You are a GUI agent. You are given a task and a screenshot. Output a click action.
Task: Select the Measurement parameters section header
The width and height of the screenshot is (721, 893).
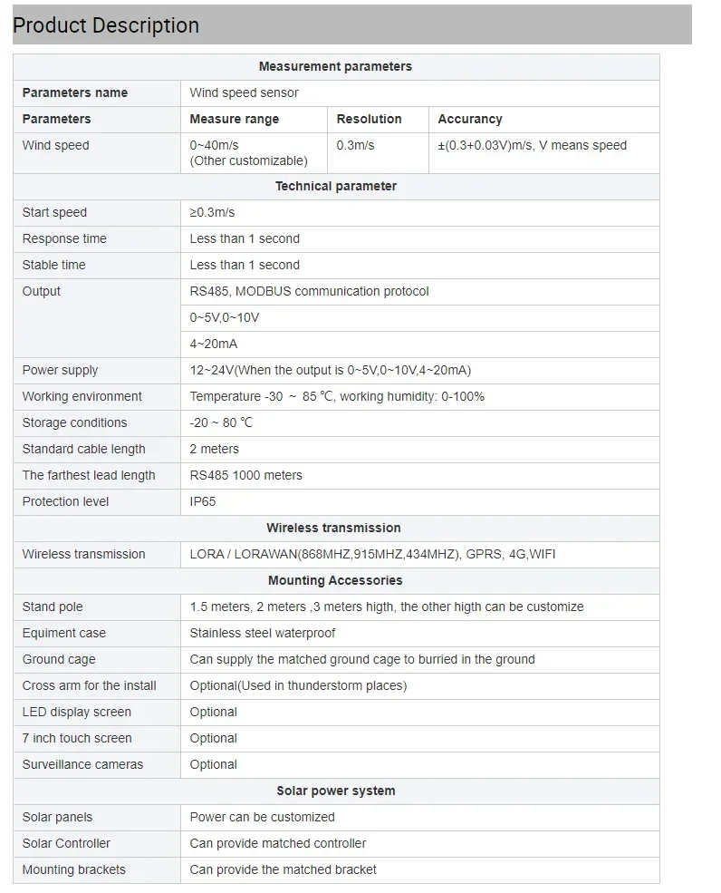pyautogui.click(x=336, y=66)
